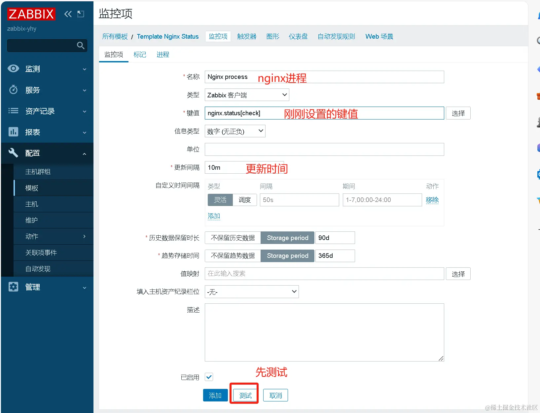
Task: Click the 值映射 search field
Action: 324,274
